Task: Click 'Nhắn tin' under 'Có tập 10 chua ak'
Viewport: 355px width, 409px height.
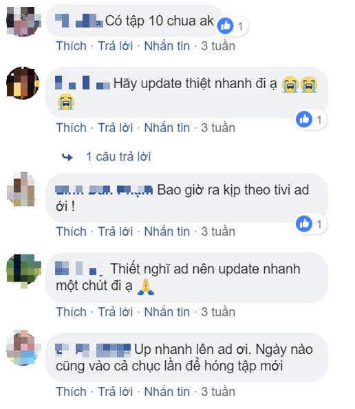Action: 167,46
